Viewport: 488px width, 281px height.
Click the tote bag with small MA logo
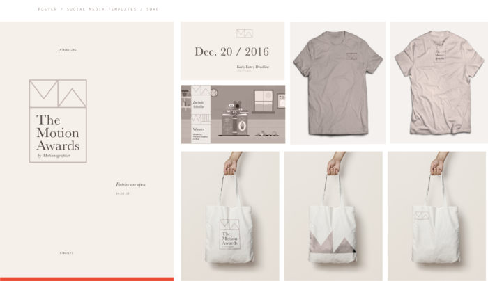pyautogui.click(x=436, y=216)
